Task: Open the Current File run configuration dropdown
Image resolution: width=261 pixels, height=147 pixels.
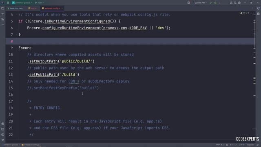Action: click(201, 3)
